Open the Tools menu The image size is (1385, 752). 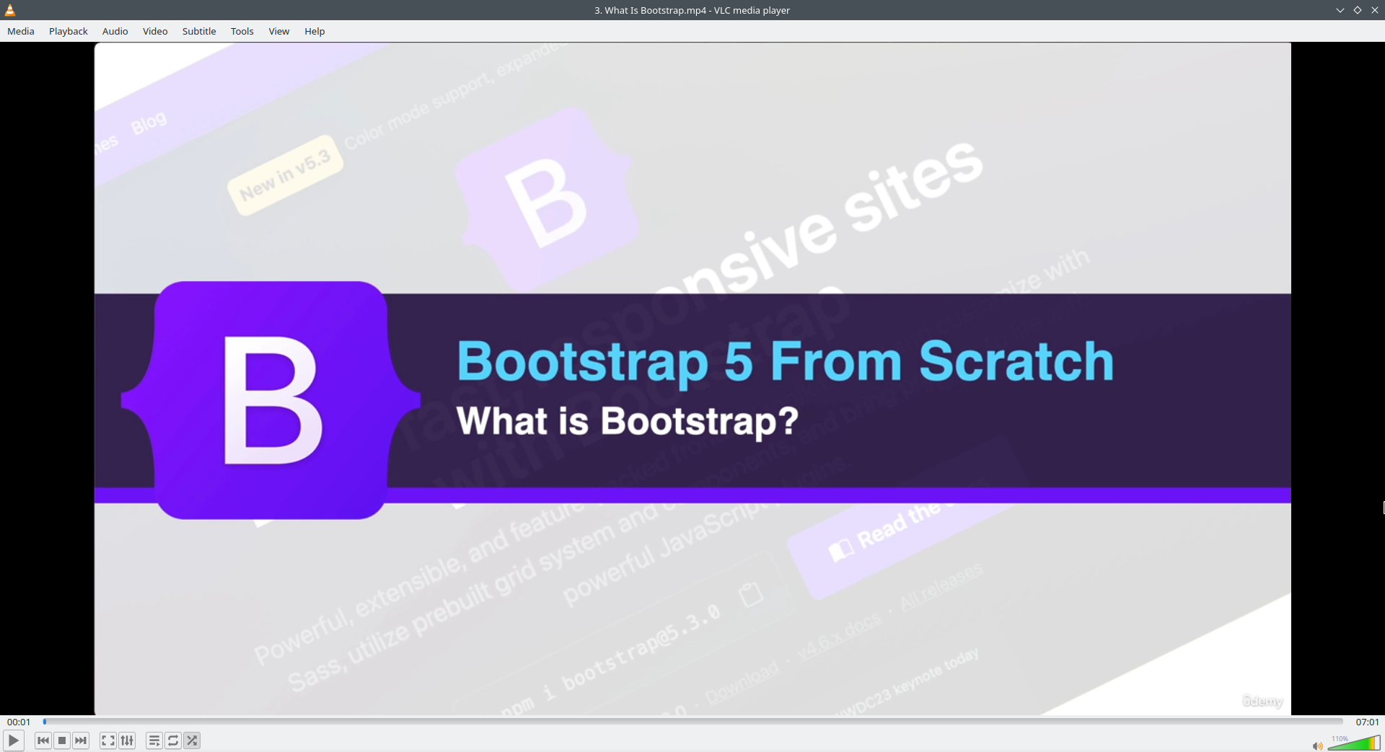tap(242, 31)
